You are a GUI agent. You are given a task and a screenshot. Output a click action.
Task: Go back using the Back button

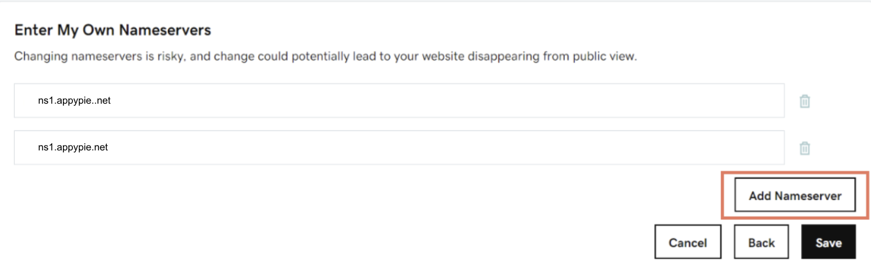pyautogui.click(x=761, y=242)
